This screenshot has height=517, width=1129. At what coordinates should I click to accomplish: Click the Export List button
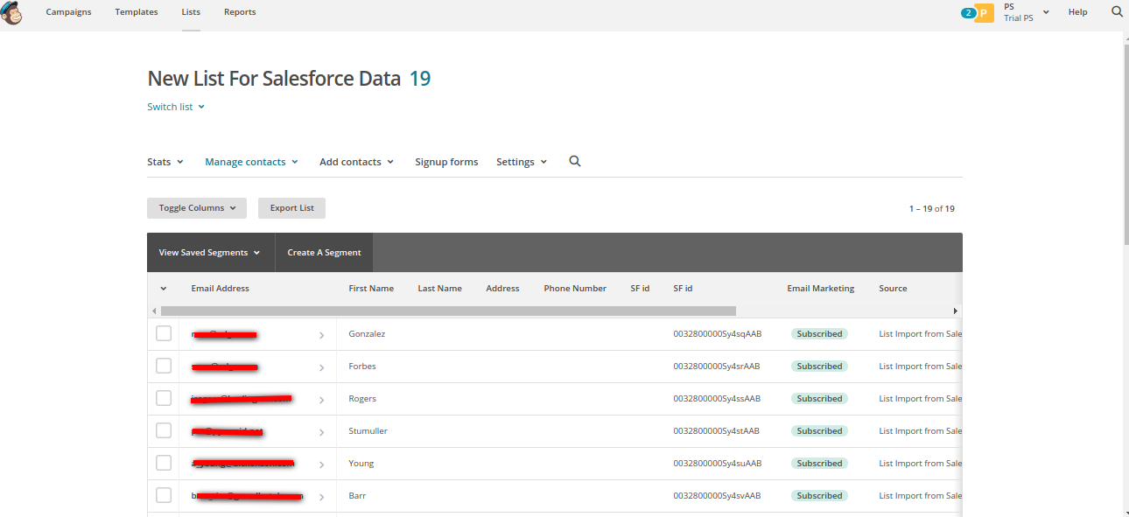pyautogui.click(x=291, y=208)
